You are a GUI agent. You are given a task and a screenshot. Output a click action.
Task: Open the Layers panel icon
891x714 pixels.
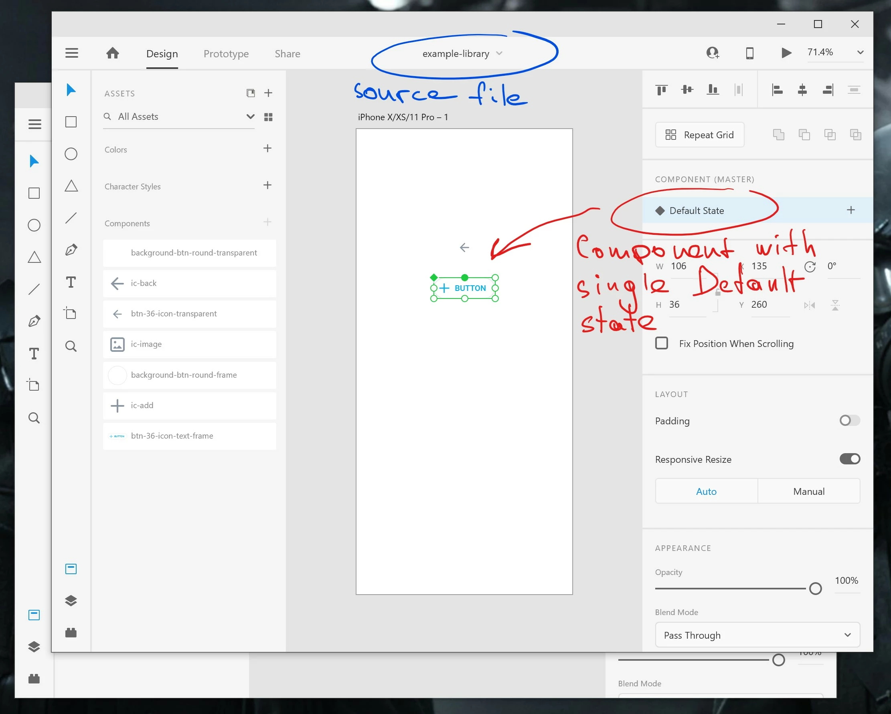(71, 601)
